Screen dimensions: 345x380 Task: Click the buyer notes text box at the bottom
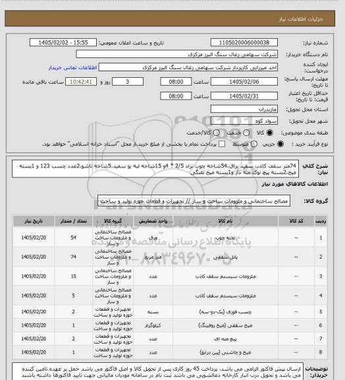pos(157,371)
